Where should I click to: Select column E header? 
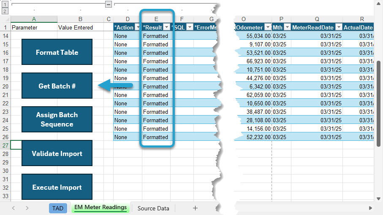tap(156, 19)
